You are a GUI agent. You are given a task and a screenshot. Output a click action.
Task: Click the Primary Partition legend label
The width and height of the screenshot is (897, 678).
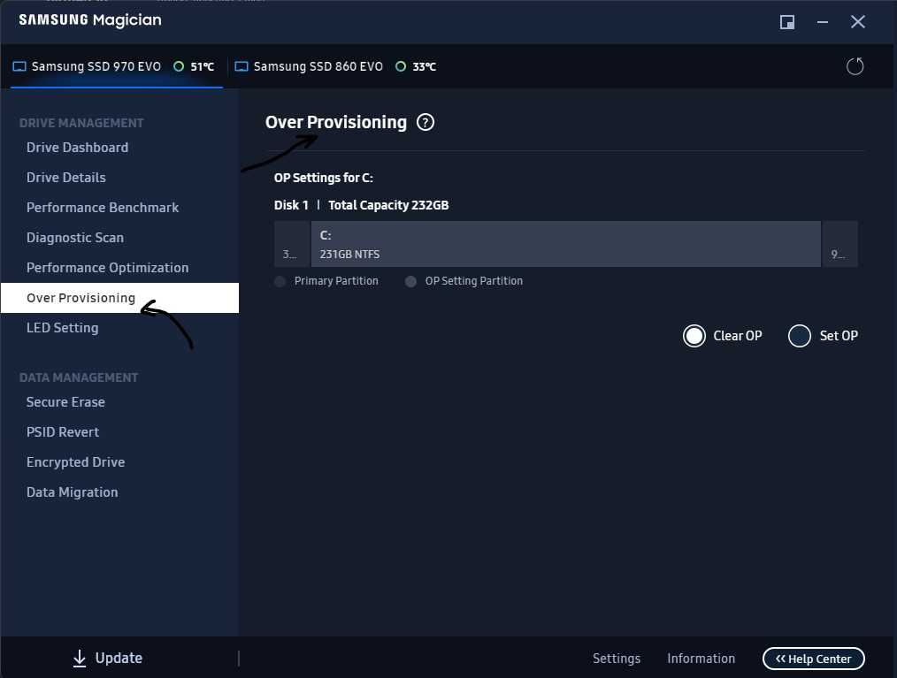coord(336,281)
